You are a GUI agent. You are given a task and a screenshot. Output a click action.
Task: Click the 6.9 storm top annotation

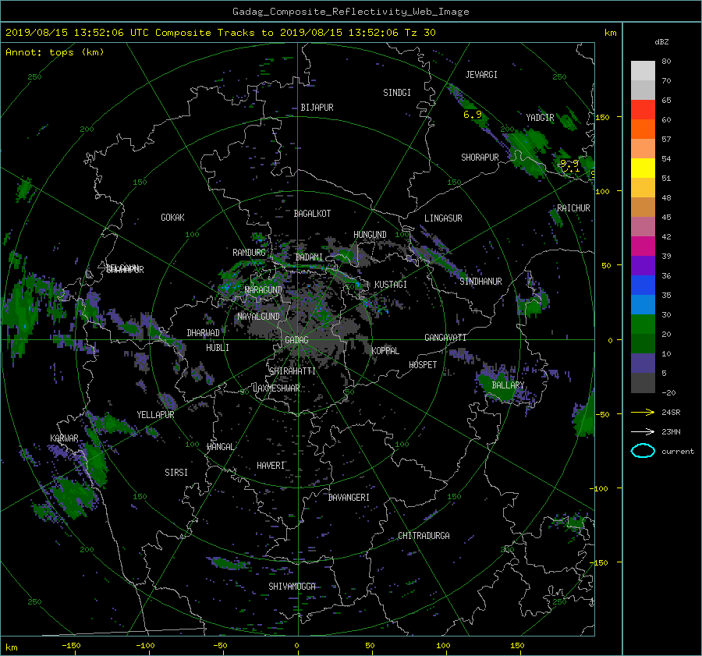pyautogui.click(x=473, y=115)
